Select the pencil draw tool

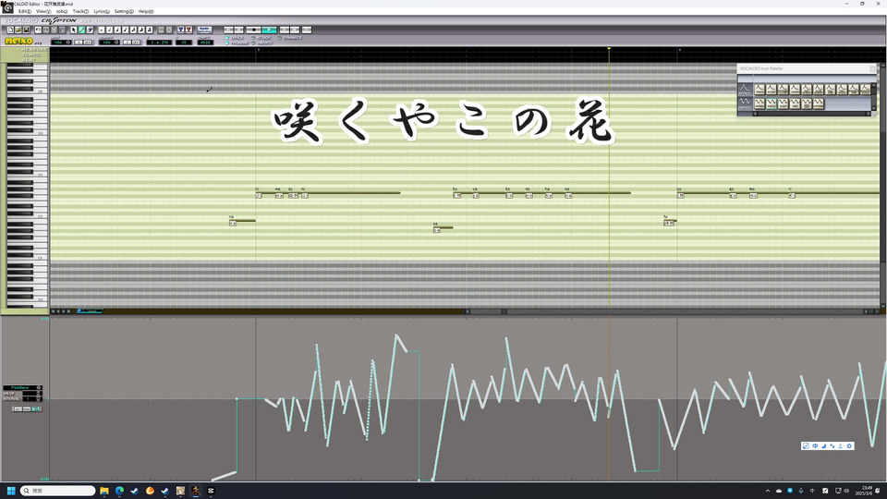pos(82,30)
